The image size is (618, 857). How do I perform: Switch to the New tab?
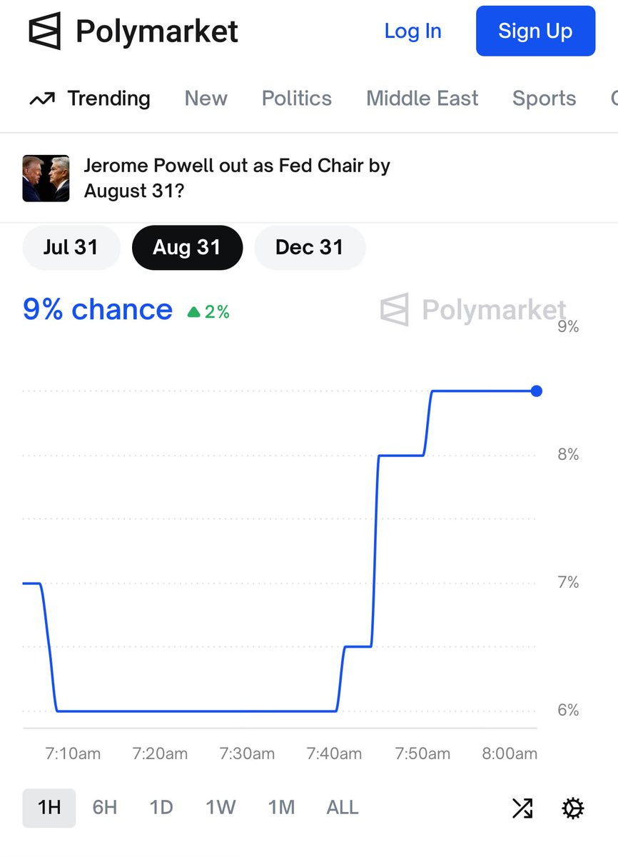click(x=206, y=99)
